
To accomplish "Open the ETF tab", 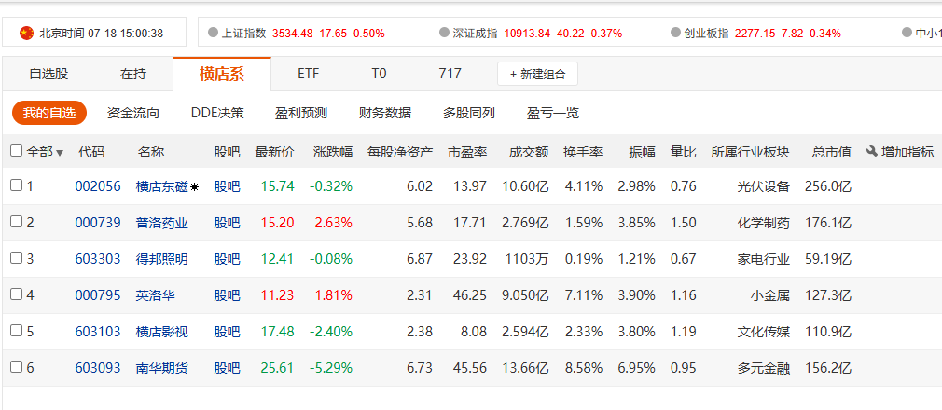I will tap(308, 74).
